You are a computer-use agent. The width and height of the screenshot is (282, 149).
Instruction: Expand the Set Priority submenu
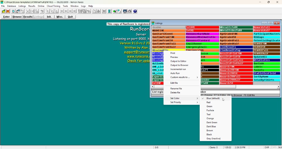[x=182, y=102]
